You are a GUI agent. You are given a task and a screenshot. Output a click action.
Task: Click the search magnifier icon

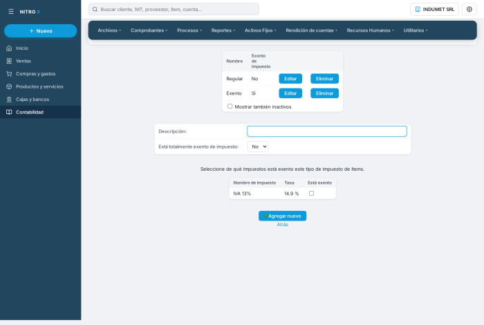95,9
